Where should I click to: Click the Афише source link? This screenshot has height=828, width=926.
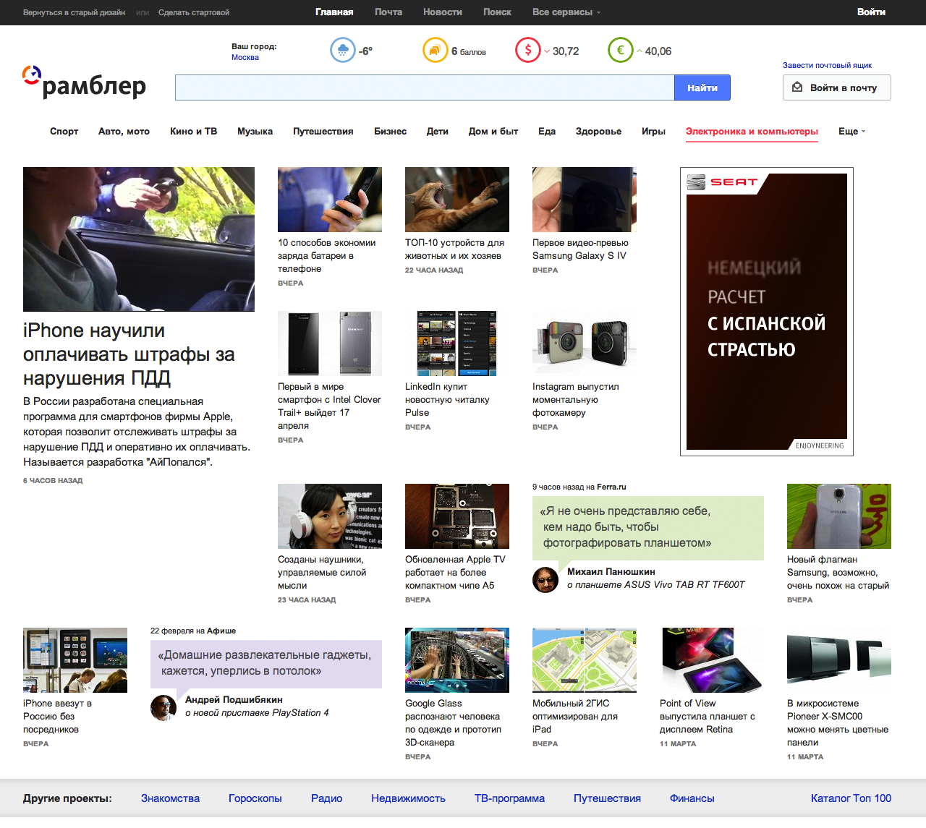click(x=221, y=631)
